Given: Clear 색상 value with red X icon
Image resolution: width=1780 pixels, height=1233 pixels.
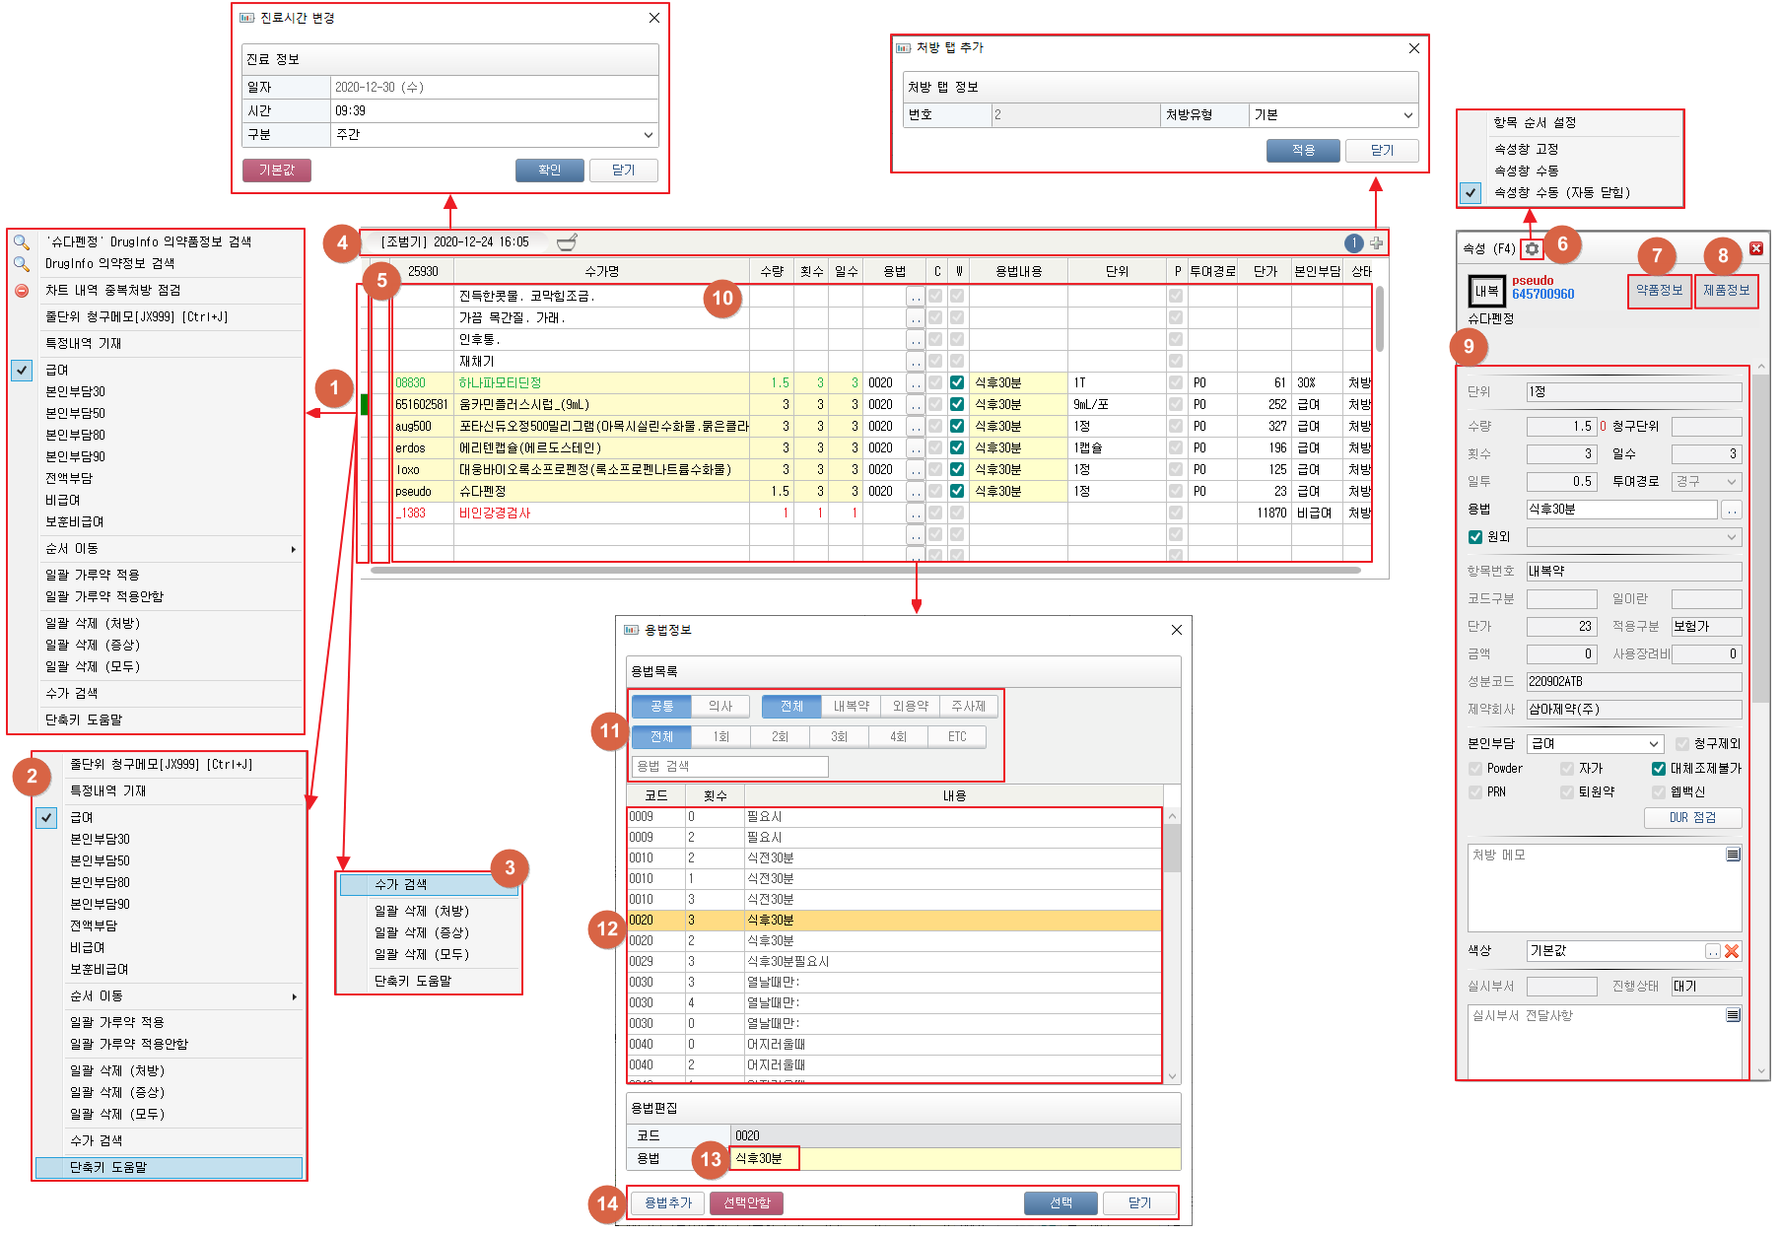Looking at the screenshot, I should [1732, 951].
